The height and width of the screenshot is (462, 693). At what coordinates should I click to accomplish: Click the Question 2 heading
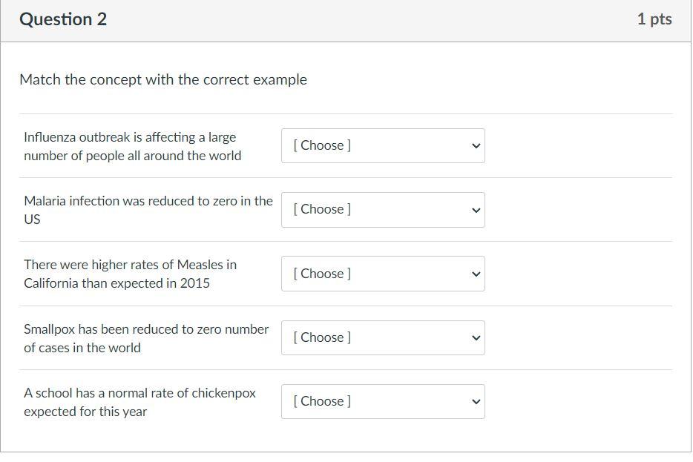point(63,19)
